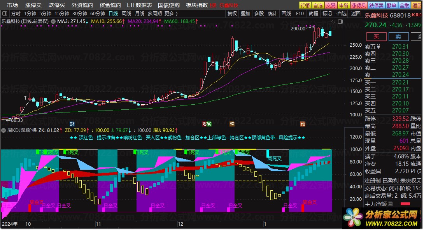Viewport: 424px width, 230px height.
Task: Open the 跌停买 menu item
Action: [57, 5]
